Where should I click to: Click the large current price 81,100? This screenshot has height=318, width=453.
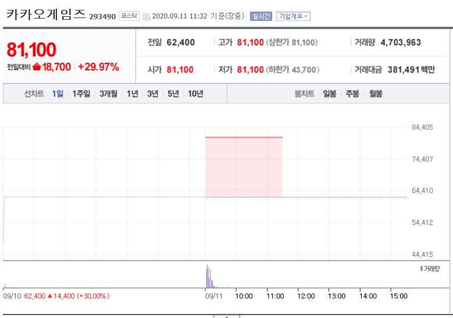click(x=31, y=49)
